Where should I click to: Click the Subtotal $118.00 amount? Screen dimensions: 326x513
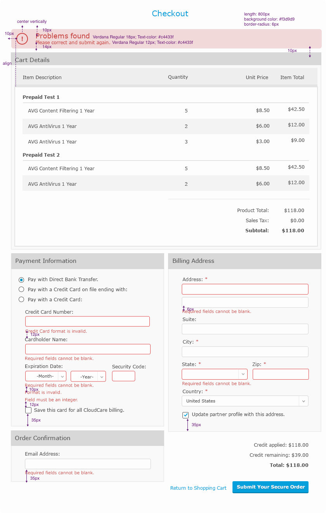point(293,231)
